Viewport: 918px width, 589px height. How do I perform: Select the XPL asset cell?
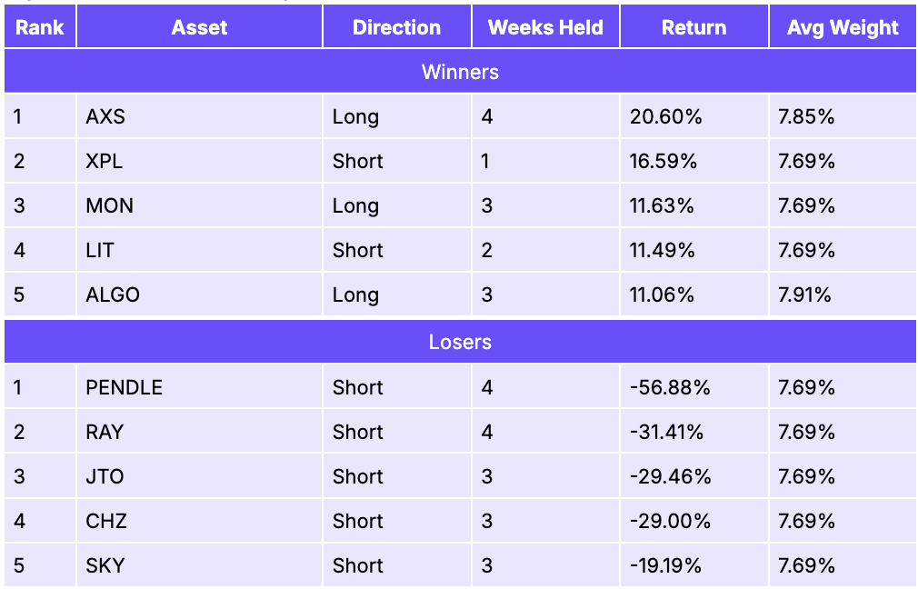point(199,161)
